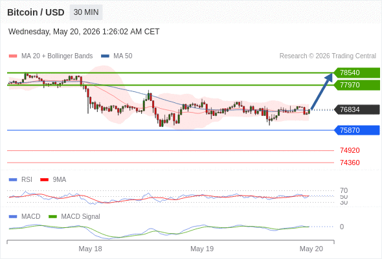Select the May 20 date axis label

coord(311,249)
